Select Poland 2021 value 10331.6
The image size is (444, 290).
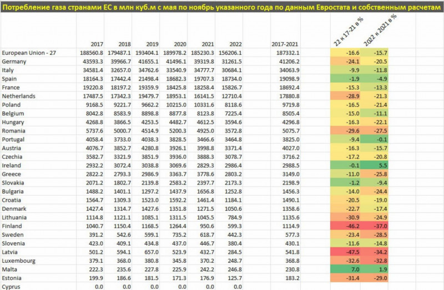[x=204, y=105]
